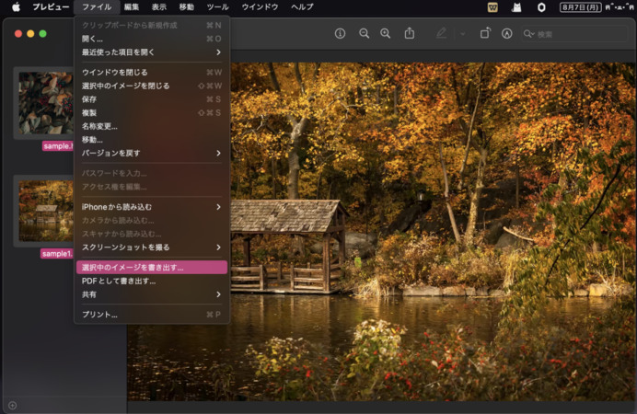
Task: Expand the スクリーンショットを撮る submenu
Action: 151,247
